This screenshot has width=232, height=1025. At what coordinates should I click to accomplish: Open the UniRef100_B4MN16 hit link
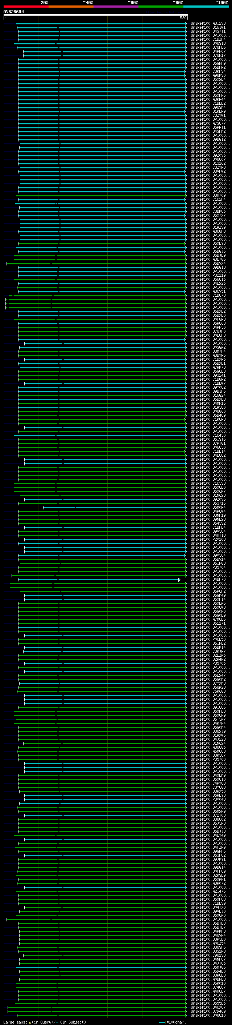tap(208, 403)
